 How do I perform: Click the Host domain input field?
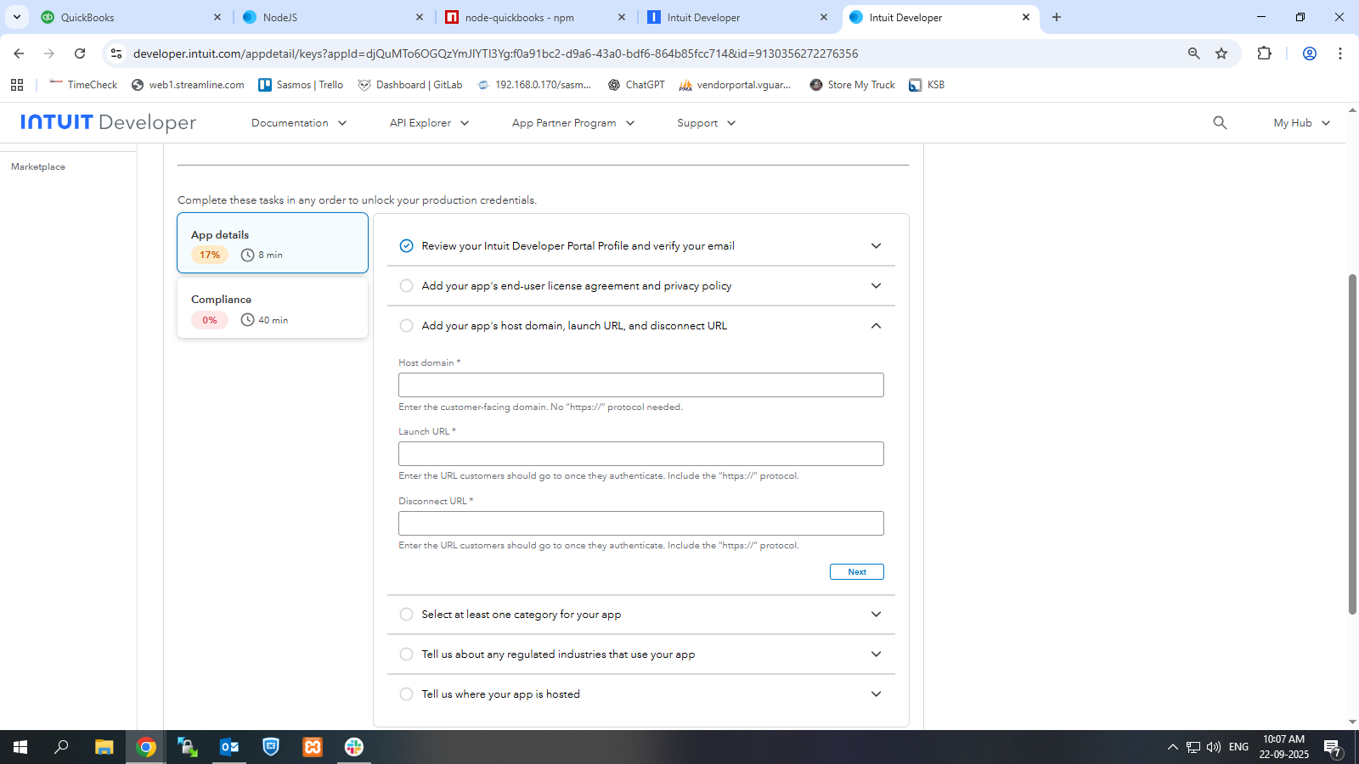(640, 385)
